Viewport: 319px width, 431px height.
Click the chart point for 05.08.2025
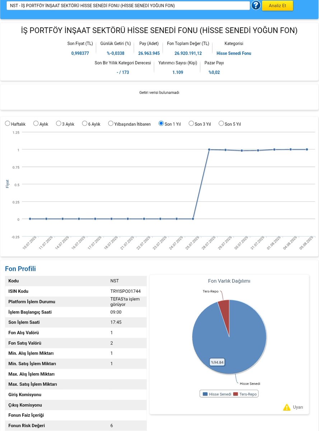pos(307,149)
